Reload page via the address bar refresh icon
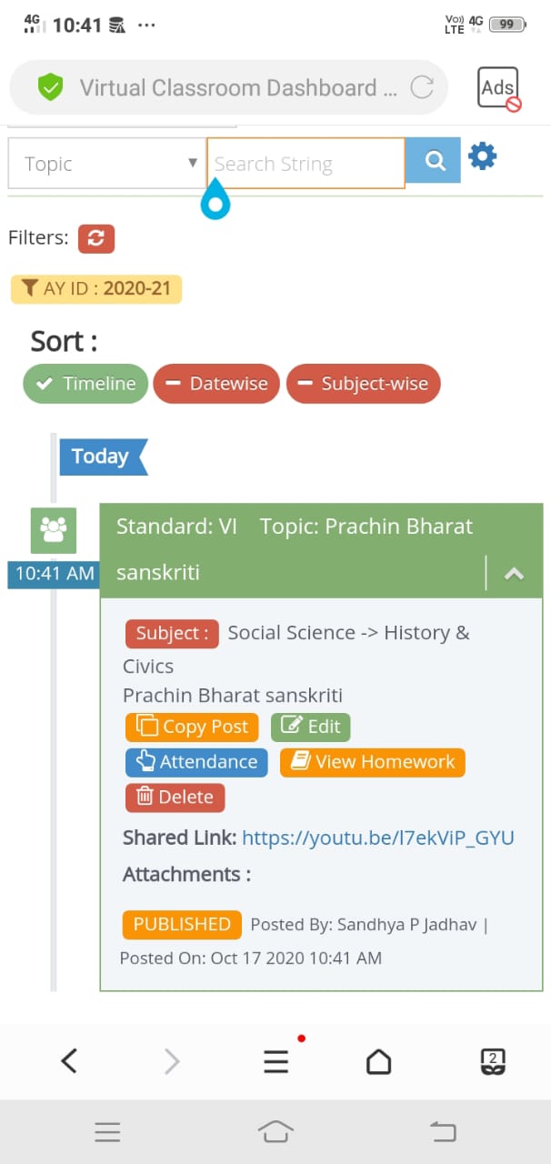551x1164 pixels. 422,87
